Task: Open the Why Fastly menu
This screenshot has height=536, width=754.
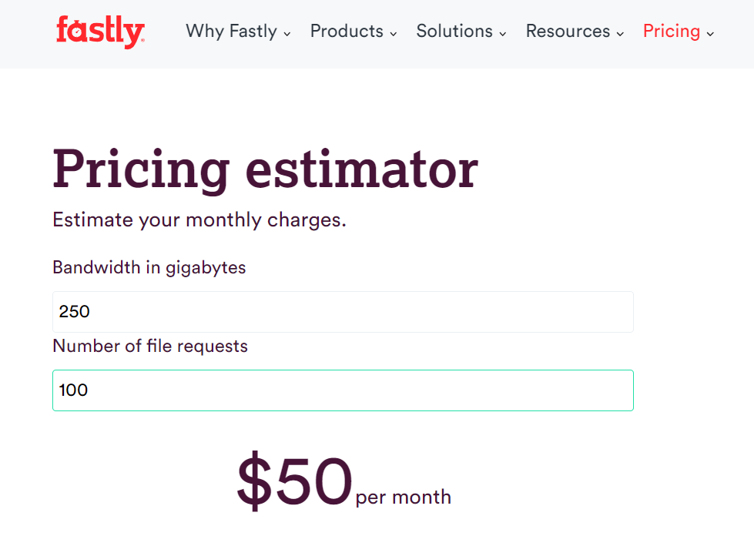Action: [230, 32]
